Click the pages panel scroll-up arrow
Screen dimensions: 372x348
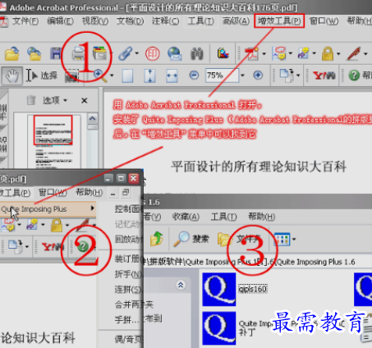(x=93, y=119)
